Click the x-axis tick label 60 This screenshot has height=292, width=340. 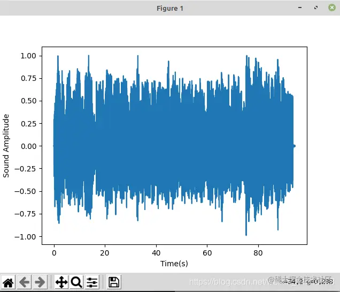pos(207,253)
